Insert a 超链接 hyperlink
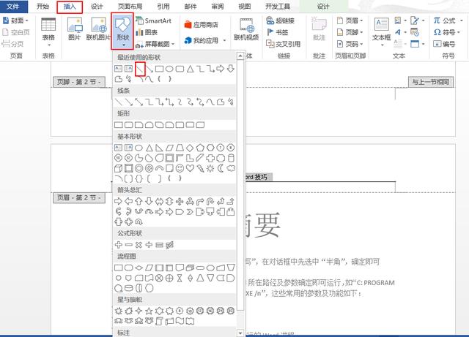The height and width of the screenshot is (337, 469). tap(280, 20)
